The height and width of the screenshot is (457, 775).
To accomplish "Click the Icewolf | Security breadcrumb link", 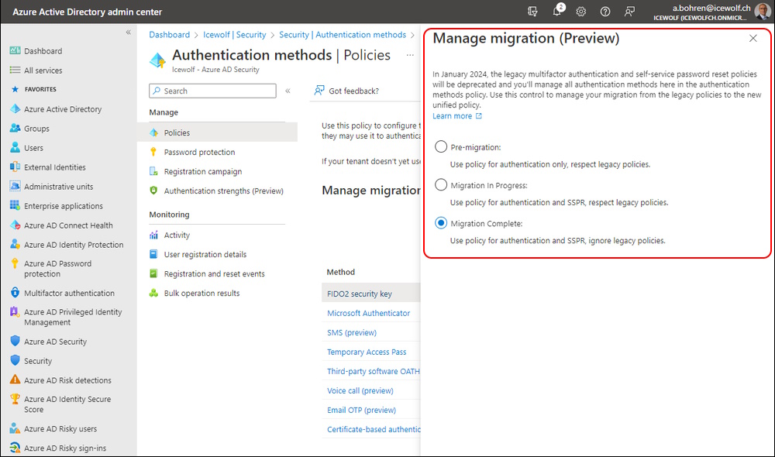I will tap(234, 35).
